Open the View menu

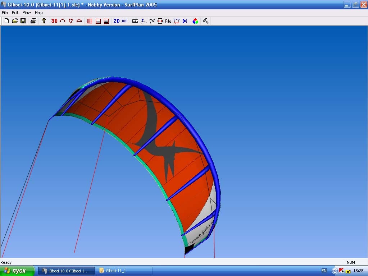[27, 13]
